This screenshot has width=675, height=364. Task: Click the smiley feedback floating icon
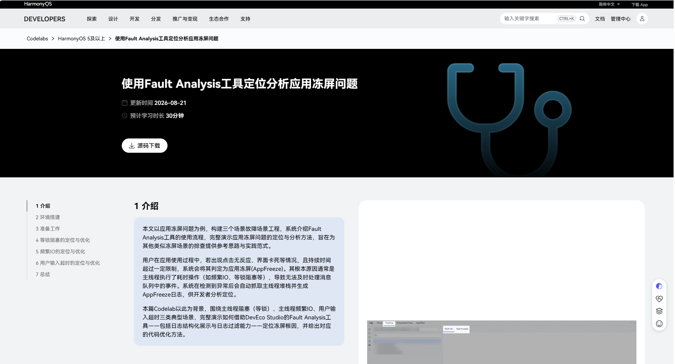[x=659, y=324]
